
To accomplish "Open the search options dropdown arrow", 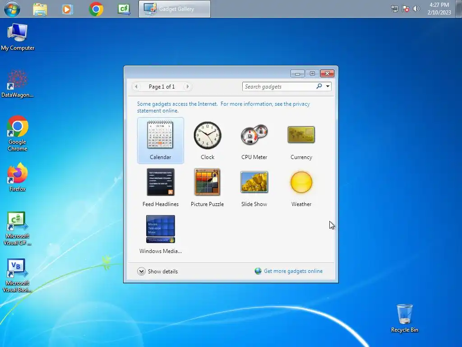I will click(x=328, y=86).
